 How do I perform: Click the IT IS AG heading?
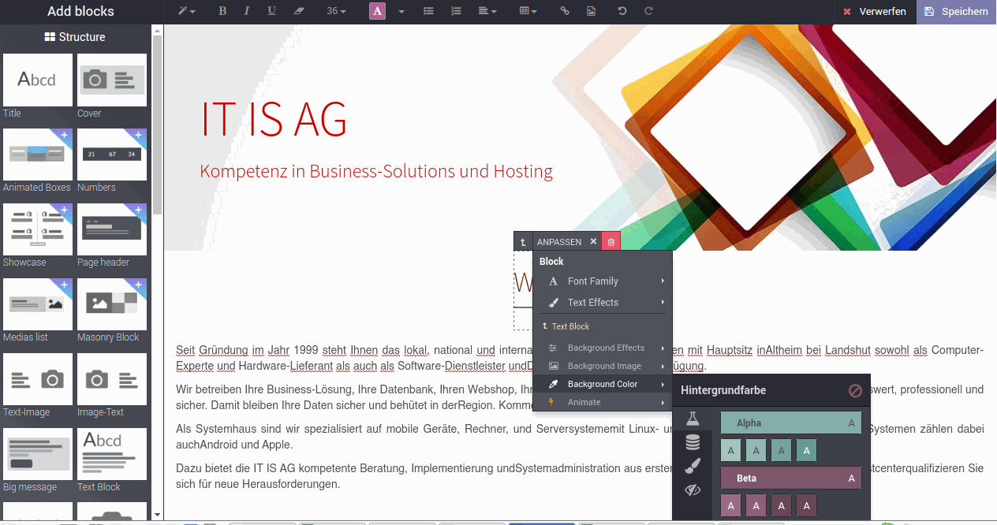click(x=274, y=120)
